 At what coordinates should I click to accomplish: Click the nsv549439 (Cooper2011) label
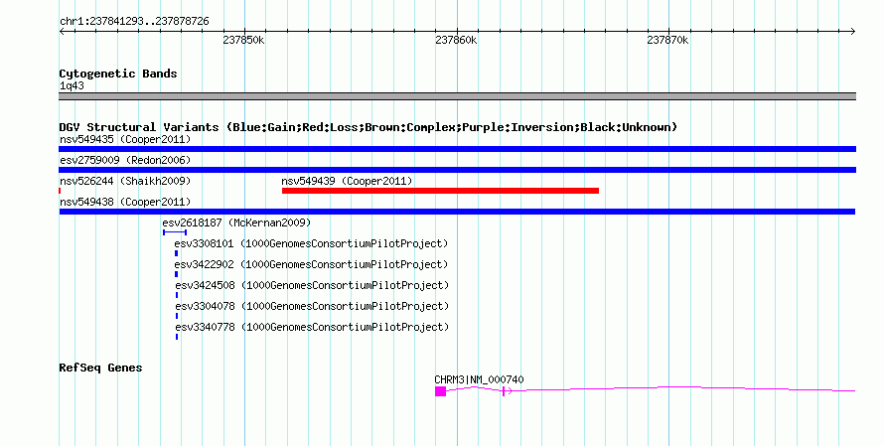coord(347,181)
